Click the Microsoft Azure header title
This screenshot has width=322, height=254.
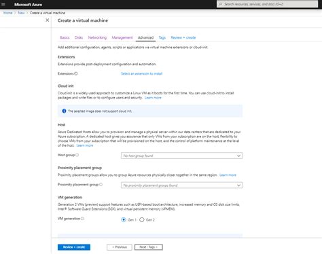tap(28, 4)
